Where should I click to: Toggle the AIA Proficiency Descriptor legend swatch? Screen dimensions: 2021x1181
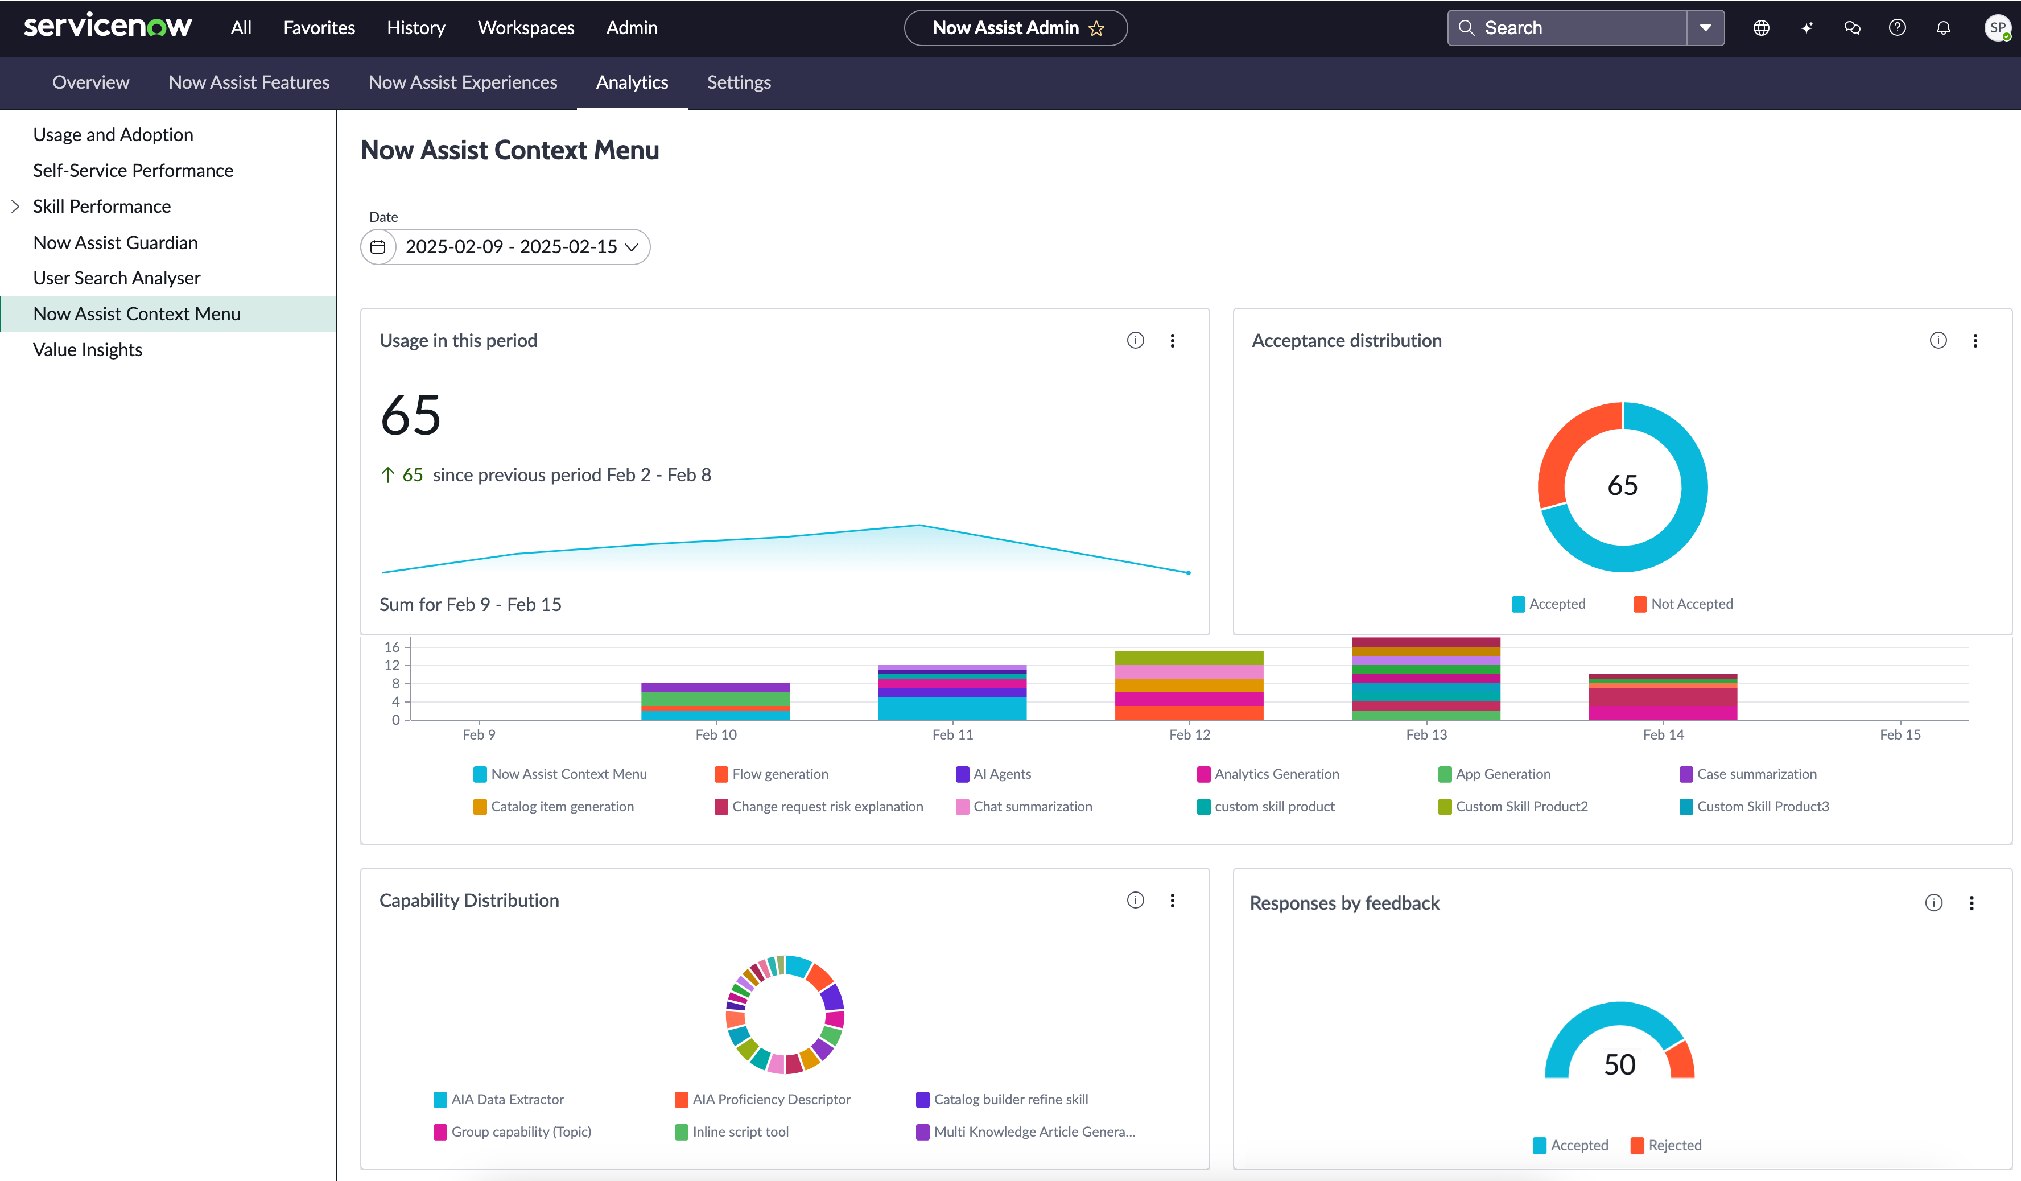682,1099
